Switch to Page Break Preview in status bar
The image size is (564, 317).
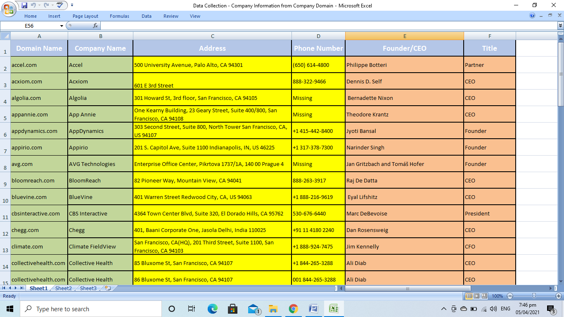(484, 296)
